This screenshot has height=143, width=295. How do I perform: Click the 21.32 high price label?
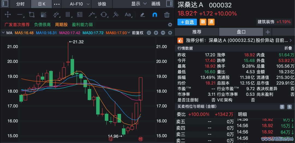point(76,42)
